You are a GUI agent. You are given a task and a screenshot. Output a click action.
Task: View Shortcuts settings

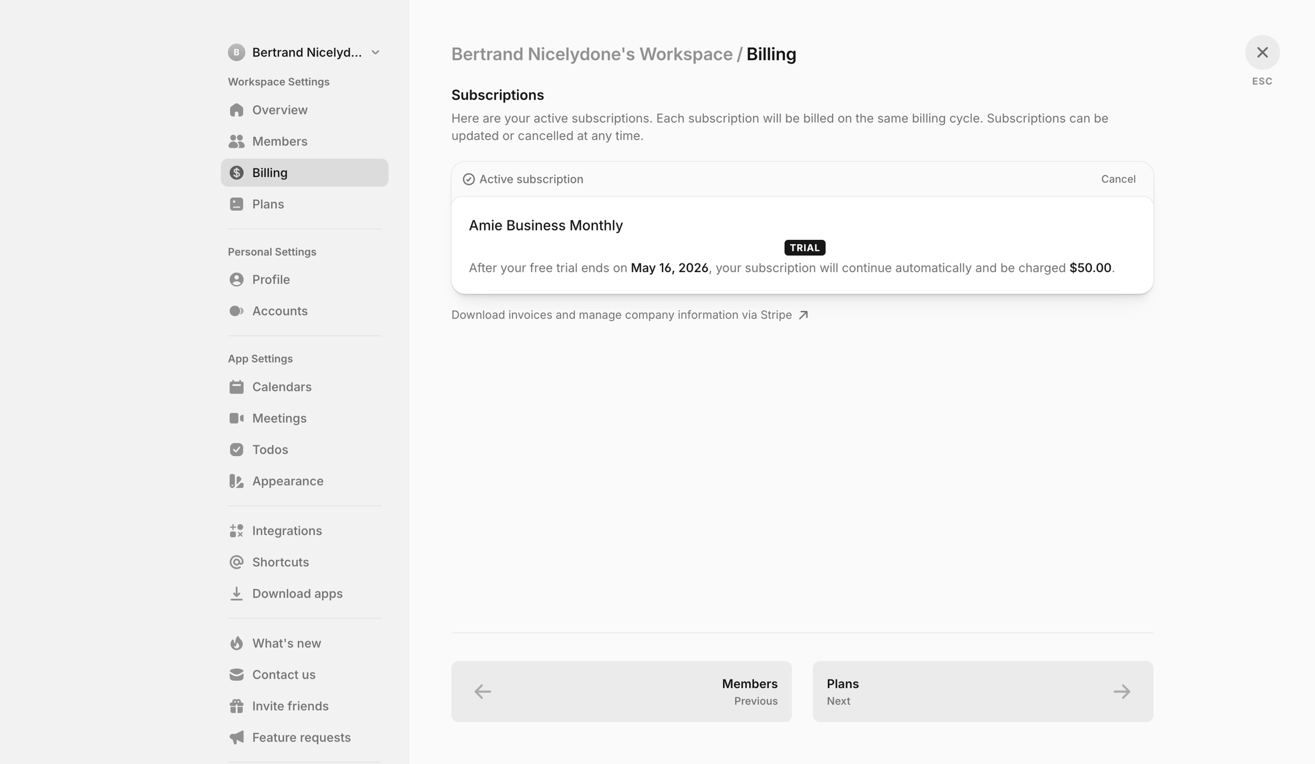coord(304,562)
